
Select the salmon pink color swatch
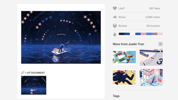(x=144, y=34)
